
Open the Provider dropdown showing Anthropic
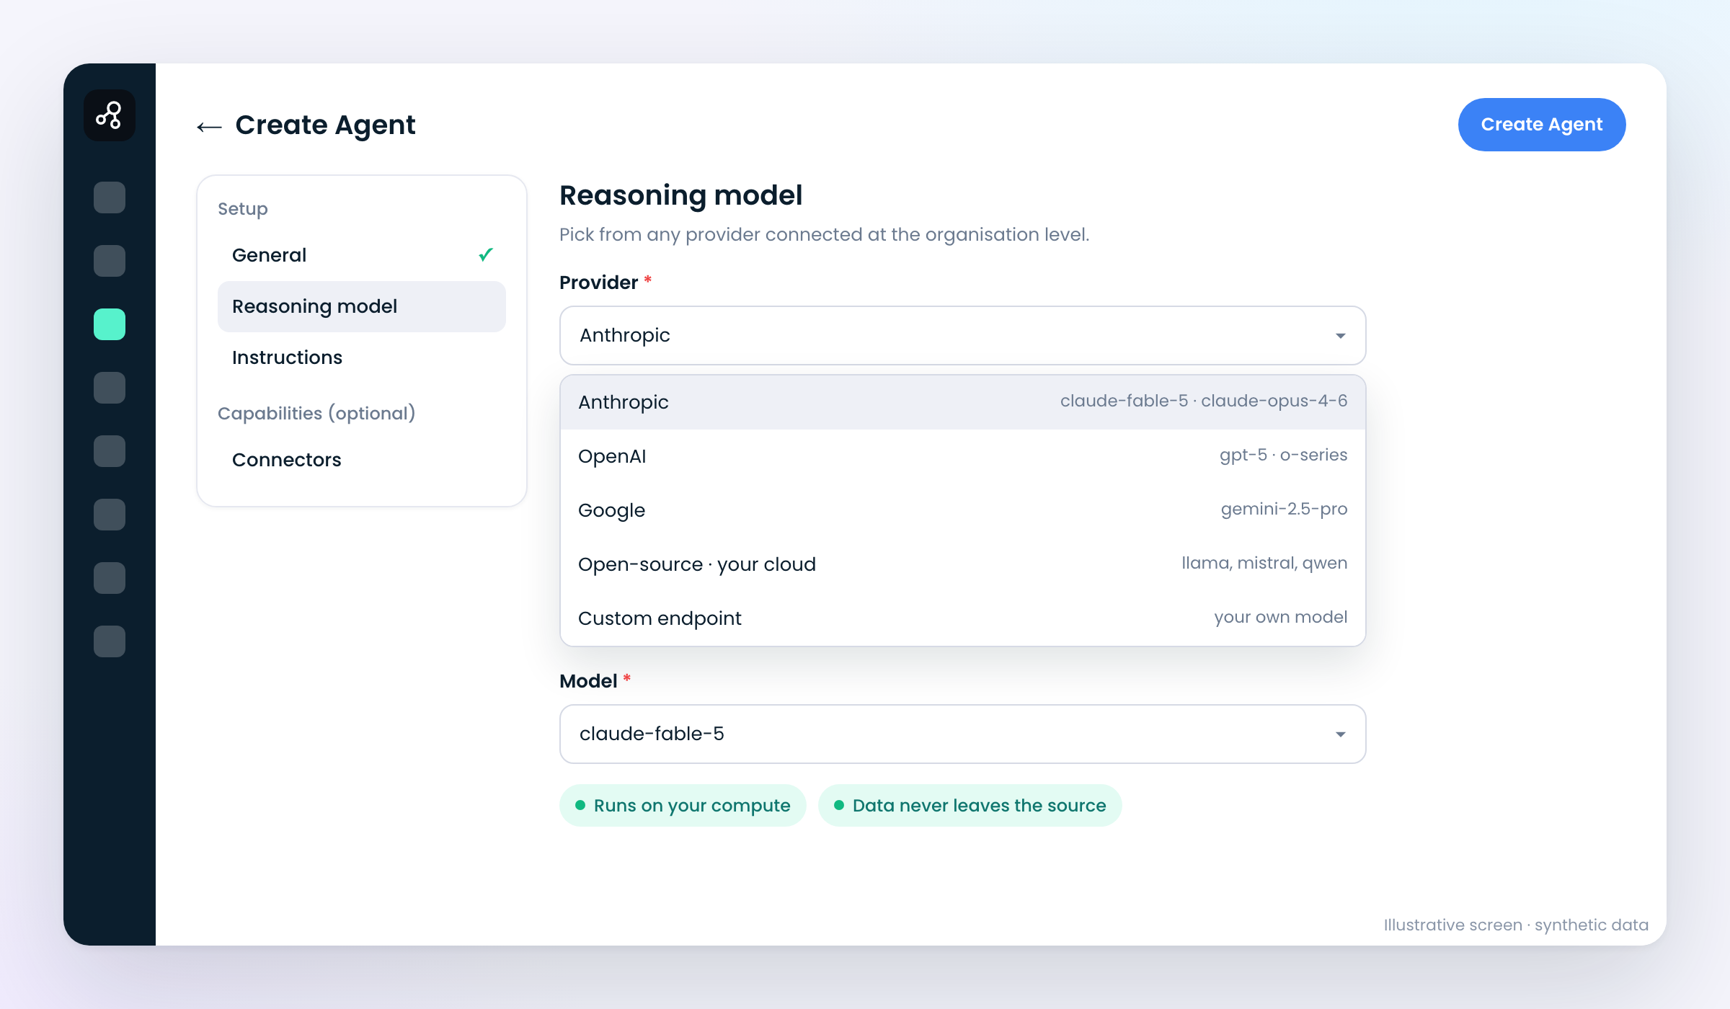pos(963,336)
